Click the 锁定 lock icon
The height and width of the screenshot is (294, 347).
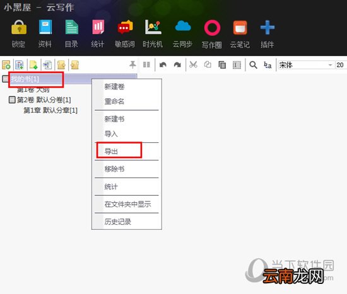click(19, 27)
